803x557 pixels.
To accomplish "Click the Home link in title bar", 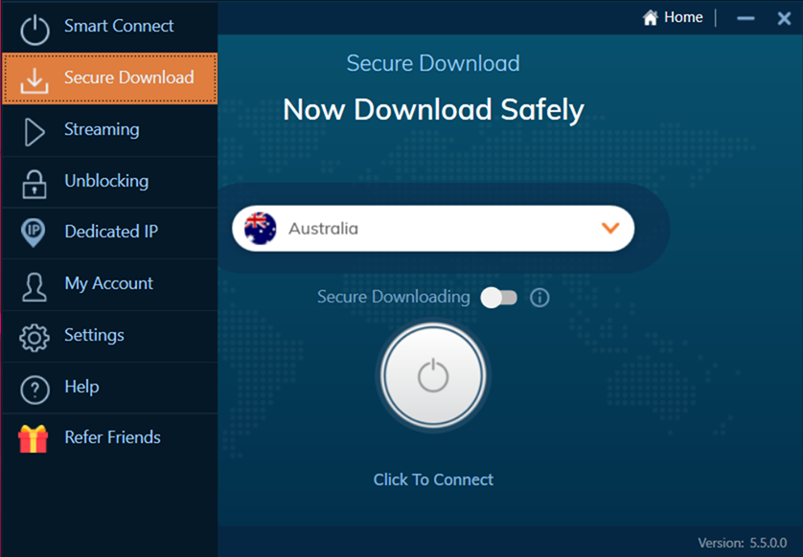I will [674, 17].
